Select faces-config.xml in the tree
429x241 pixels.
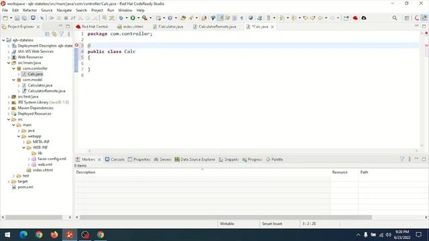[x=52, y=159]
